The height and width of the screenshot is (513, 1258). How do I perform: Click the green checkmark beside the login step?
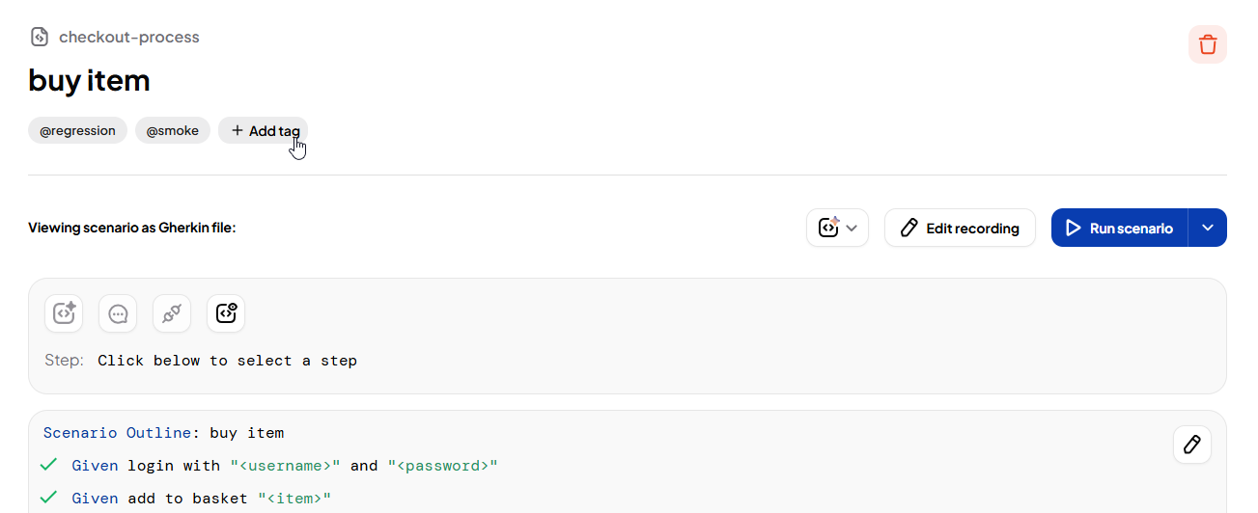[x=48, y=466]
